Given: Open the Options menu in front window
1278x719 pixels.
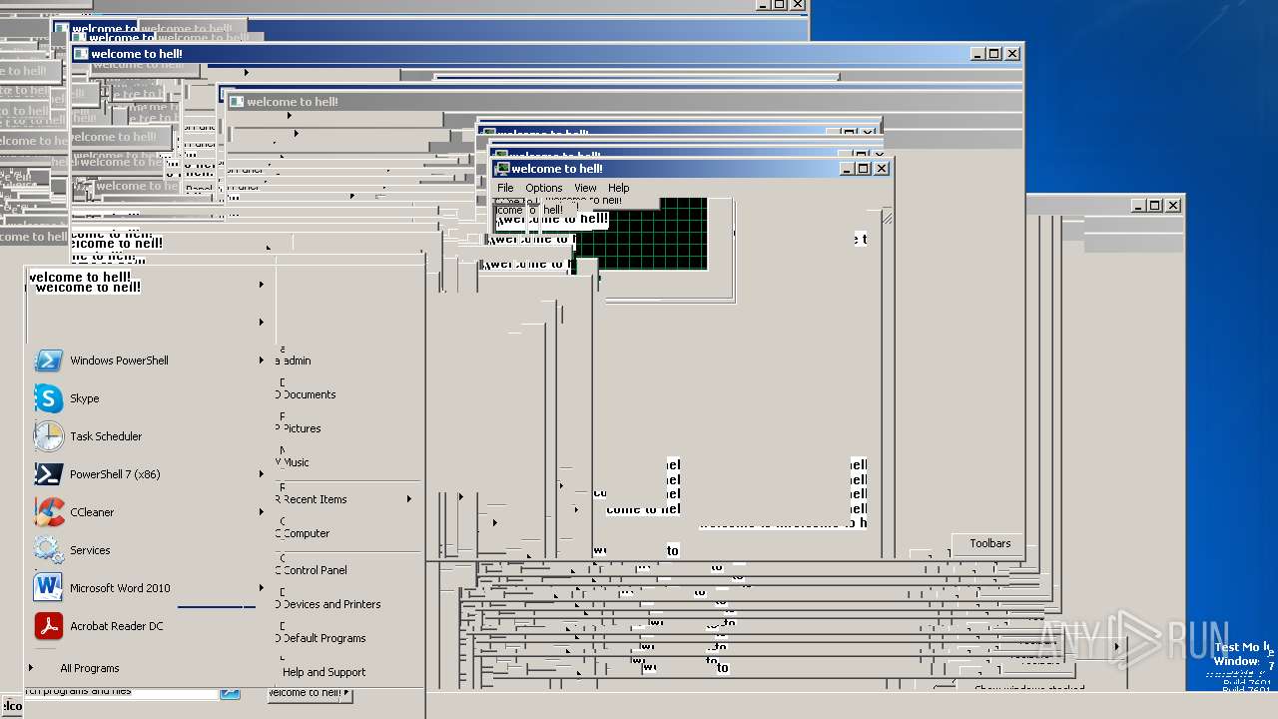Looking at the screenshot, I should pyautogui.click(x=544, y=188).
